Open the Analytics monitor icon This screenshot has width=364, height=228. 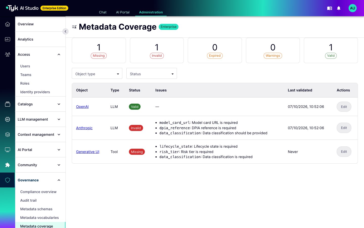[x=8, y=39]
